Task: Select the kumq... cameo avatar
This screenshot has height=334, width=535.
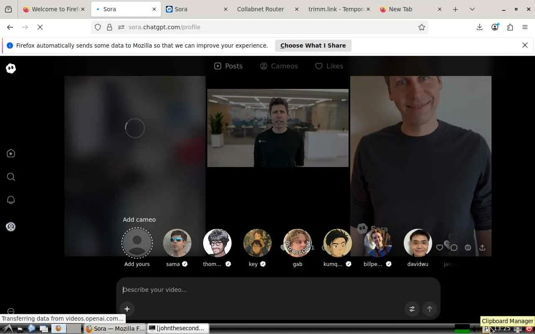Action: click(x=338, y=243)
